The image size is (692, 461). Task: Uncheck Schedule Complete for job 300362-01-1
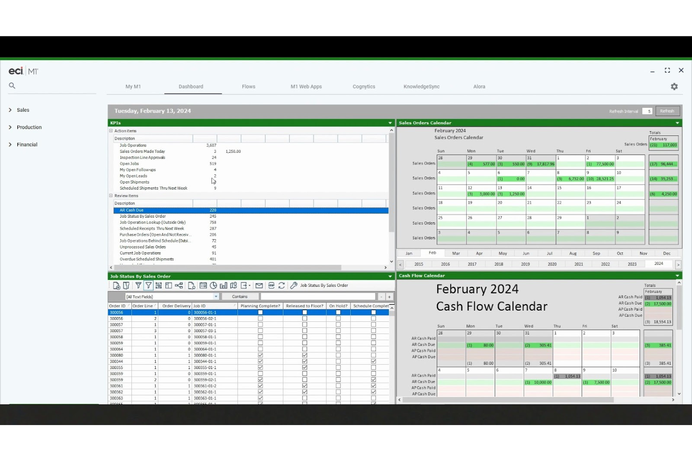[x=374, y=392]
